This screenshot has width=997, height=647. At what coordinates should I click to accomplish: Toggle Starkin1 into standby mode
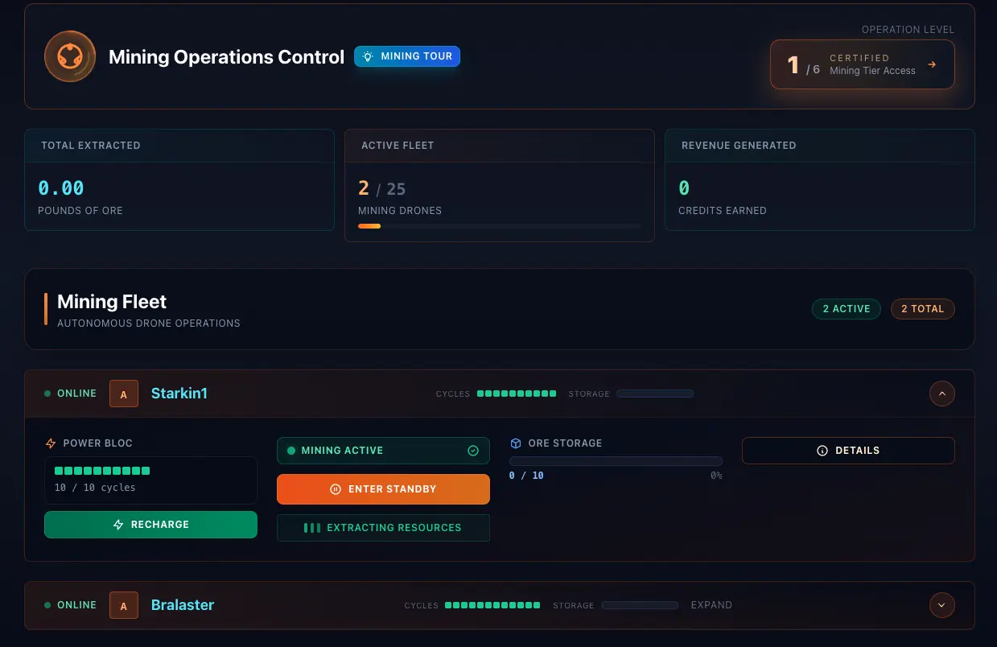383,488
